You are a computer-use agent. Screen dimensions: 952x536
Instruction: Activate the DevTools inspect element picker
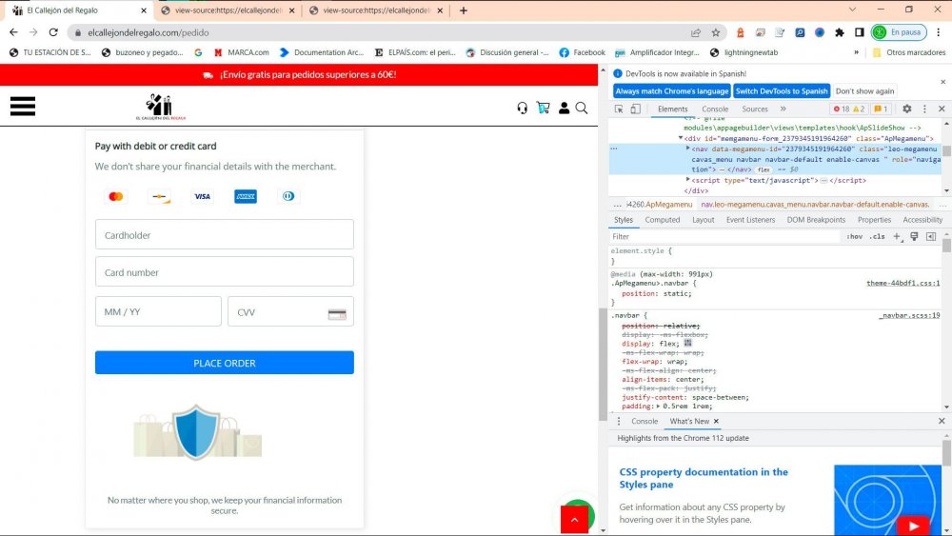(619, 109)
